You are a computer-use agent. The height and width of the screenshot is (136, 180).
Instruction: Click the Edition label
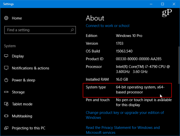[91, 36]
